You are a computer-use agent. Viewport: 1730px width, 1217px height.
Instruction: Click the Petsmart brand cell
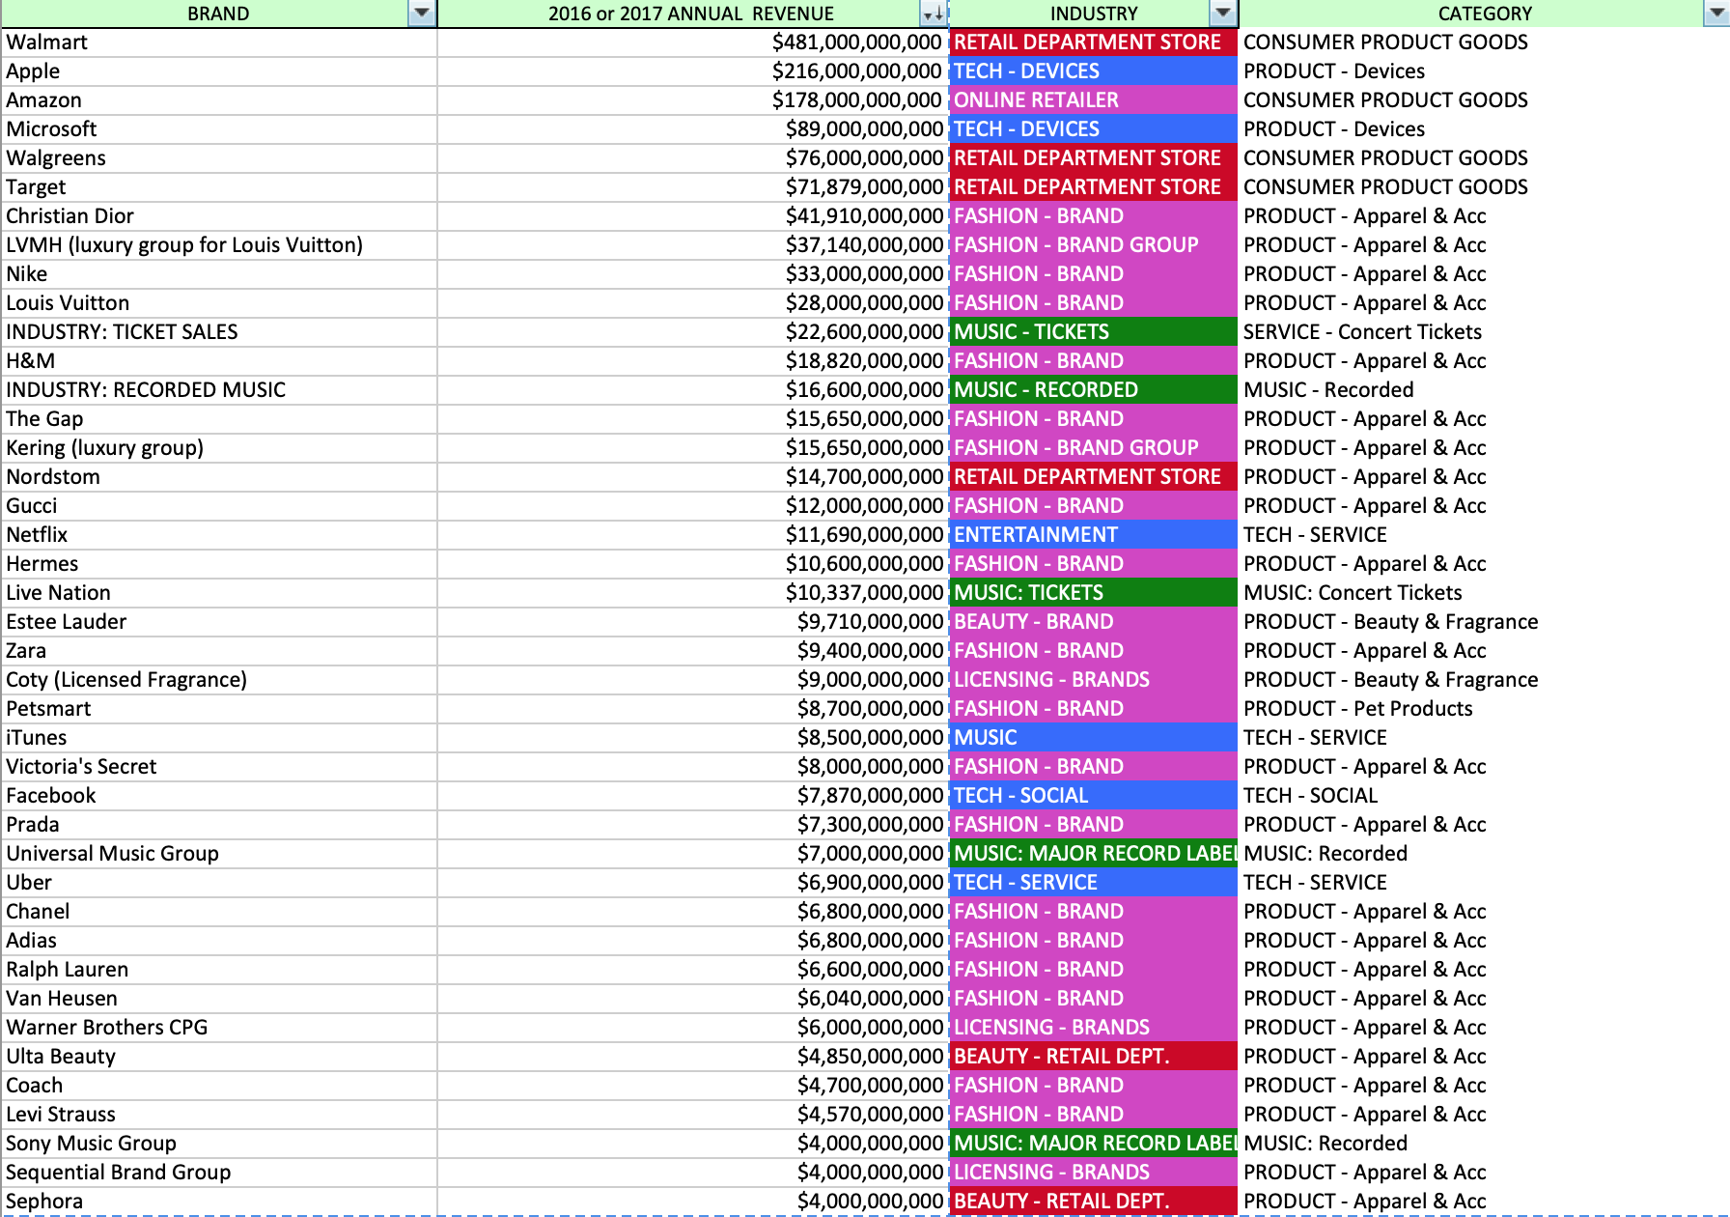219,709
